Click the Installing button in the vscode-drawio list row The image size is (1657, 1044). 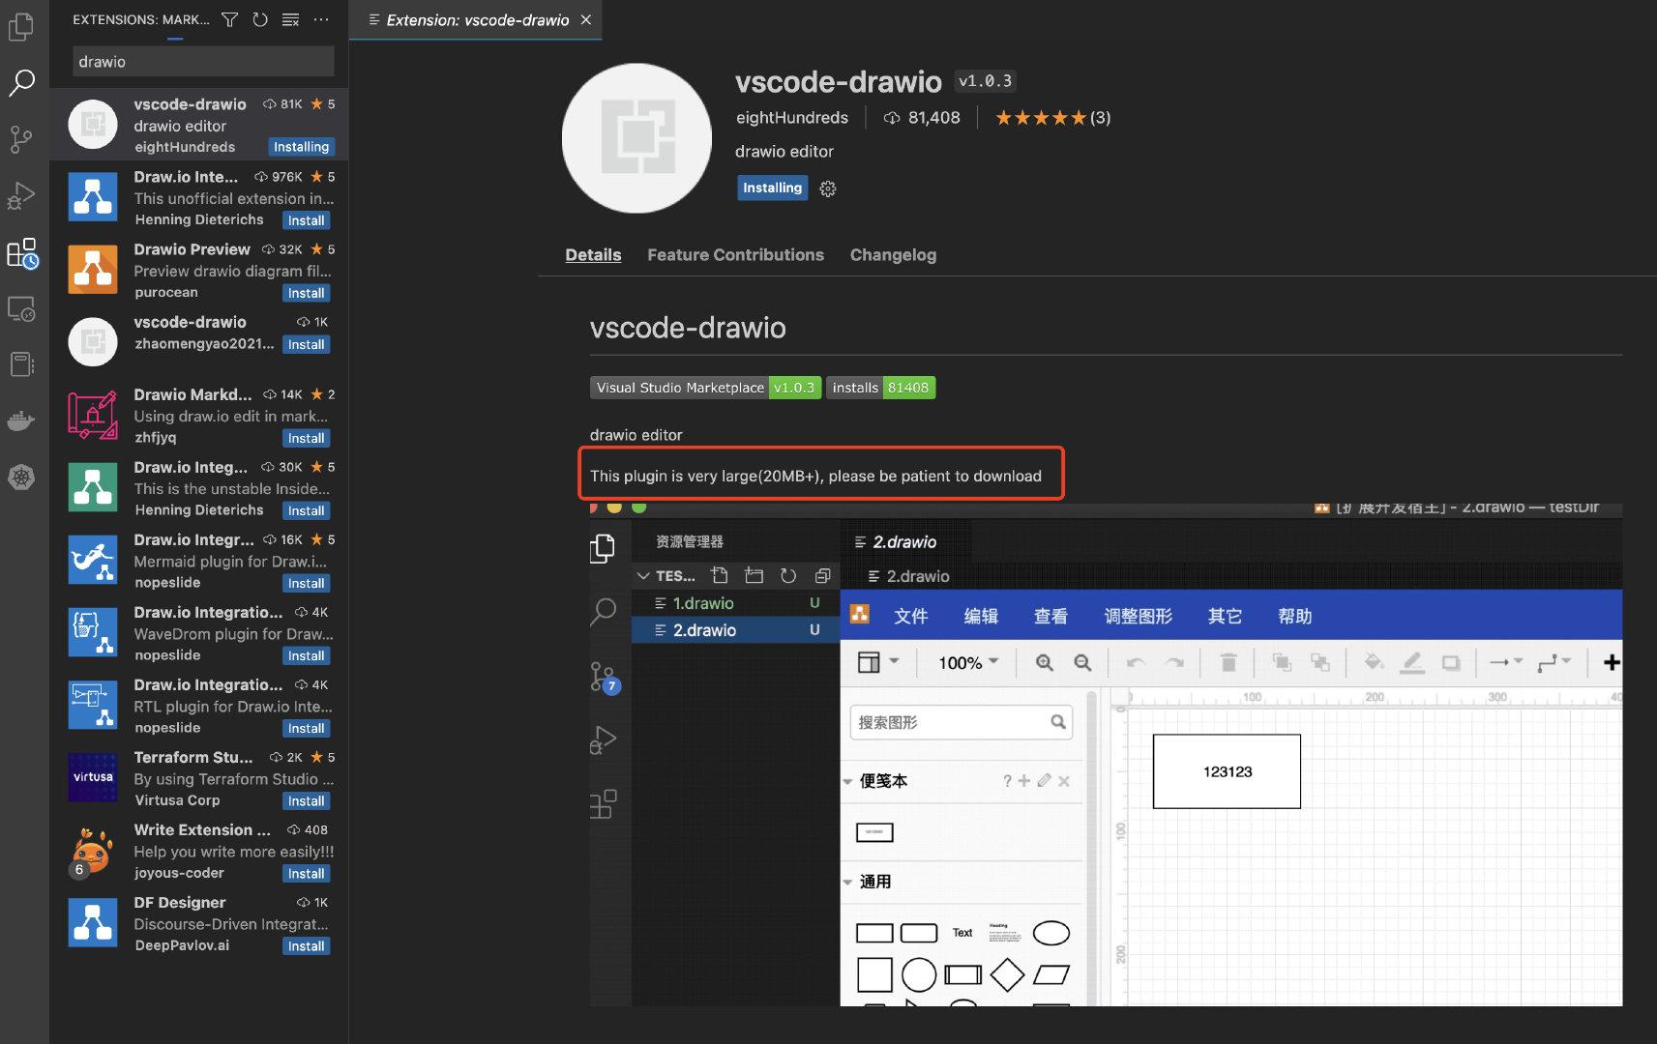(x=301, y=147)
